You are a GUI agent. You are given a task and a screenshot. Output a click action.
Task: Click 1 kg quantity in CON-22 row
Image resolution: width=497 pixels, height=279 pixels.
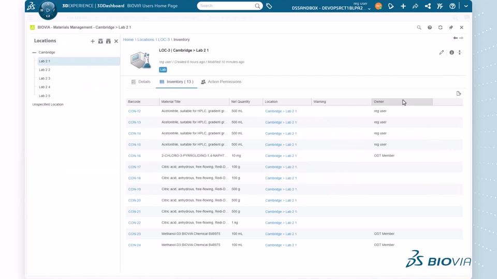235,223
